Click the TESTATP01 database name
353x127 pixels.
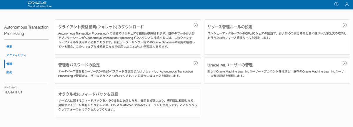[x=13, y=92]
